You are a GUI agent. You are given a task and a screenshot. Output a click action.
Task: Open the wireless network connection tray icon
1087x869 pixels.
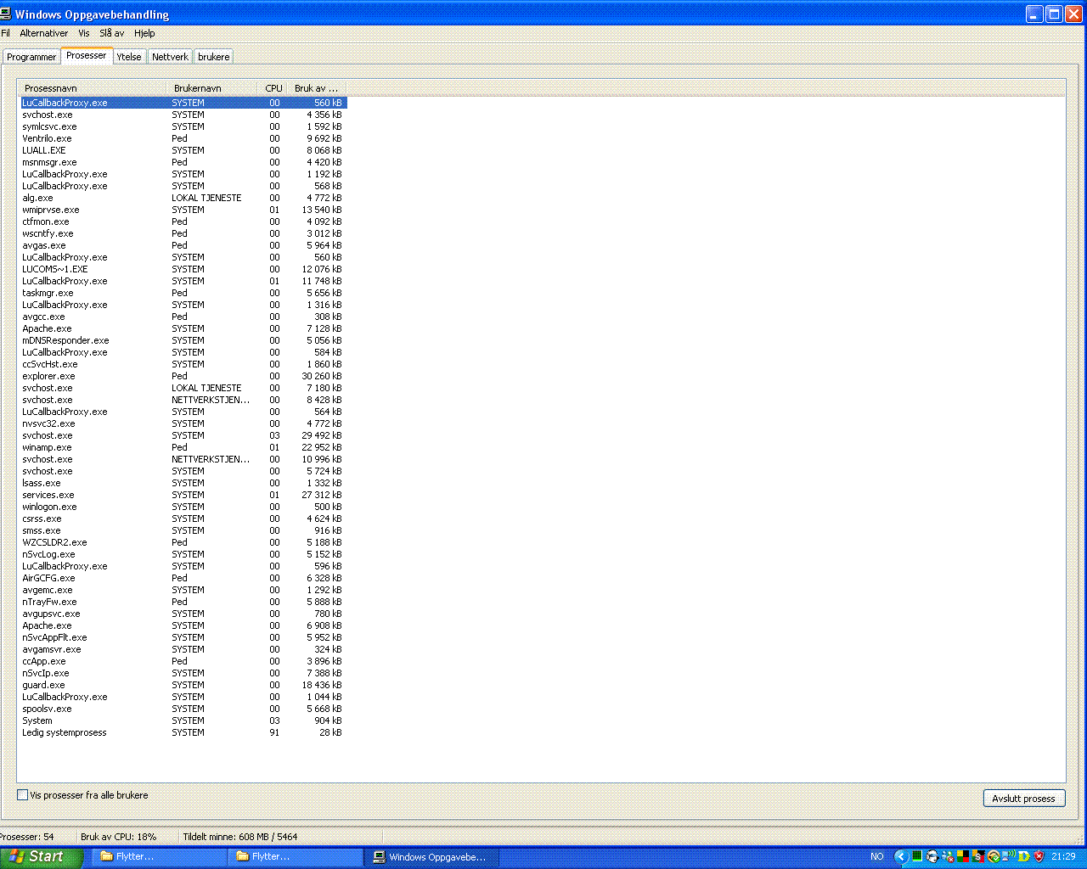[x=1008, y=856]
